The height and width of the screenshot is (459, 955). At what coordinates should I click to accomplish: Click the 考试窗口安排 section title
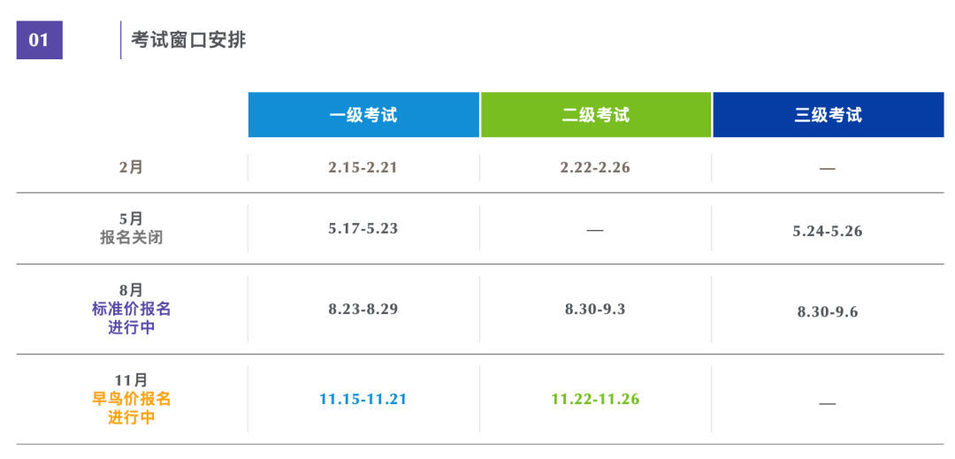(x=188, y=40)
